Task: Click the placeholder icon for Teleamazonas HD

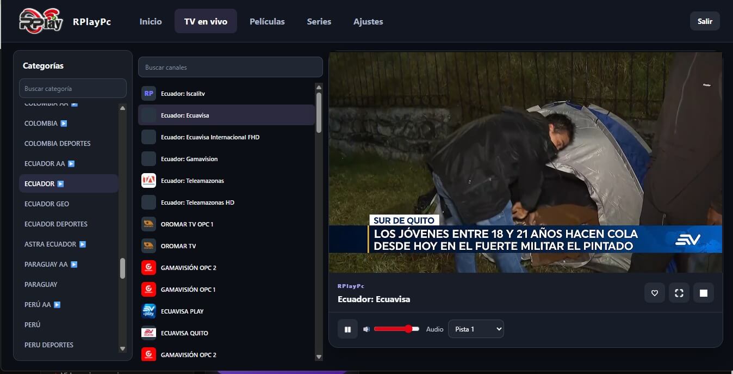Action: 148,203
